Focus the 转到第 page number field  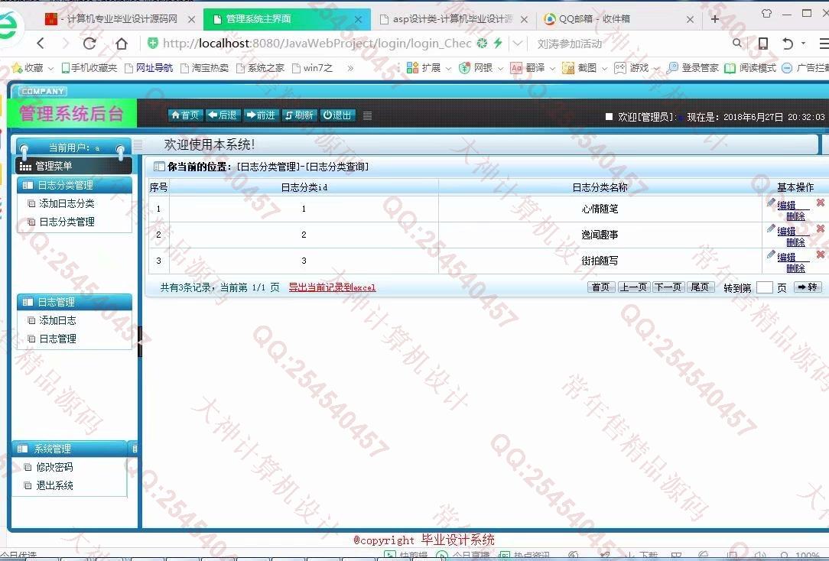765,287
